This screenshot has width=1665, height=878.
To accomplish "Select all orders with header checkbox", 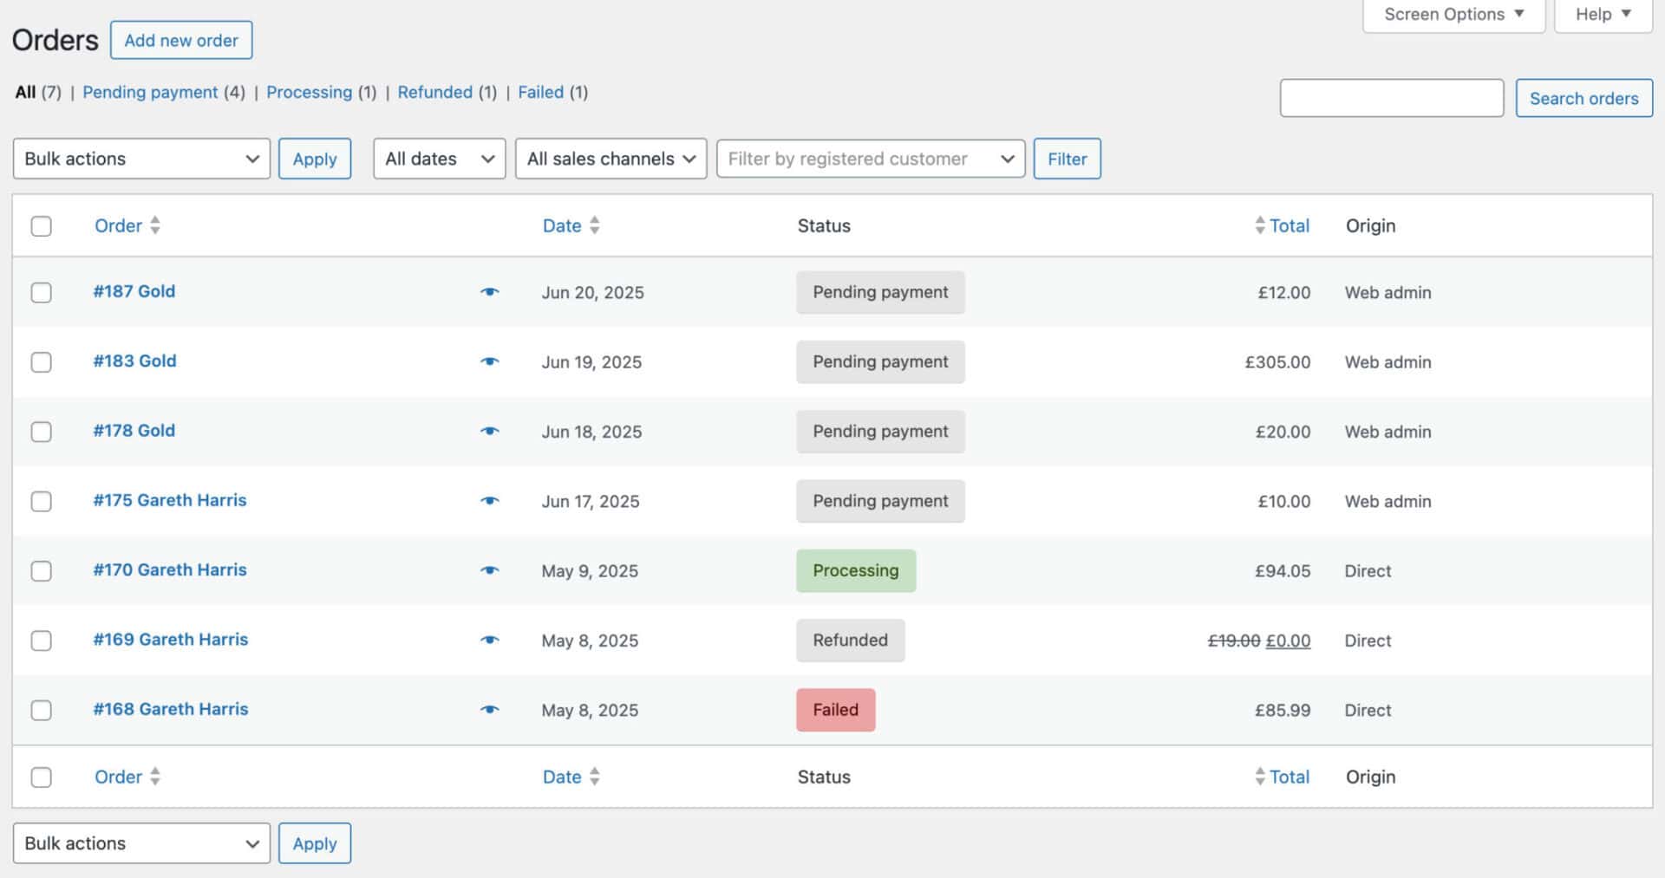I will click(41, 225).
